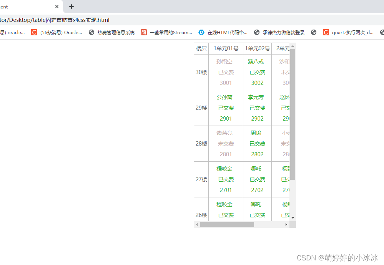Click the blue icon for 在线HTML代码格 bookmark
The image size is (384, 265).
click(201, 32)
